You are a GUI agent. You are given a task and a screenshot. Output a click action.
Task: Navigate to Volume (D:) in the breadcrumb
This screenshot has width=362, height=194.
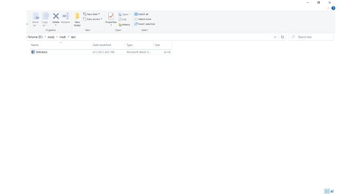(x=35, y=37)
